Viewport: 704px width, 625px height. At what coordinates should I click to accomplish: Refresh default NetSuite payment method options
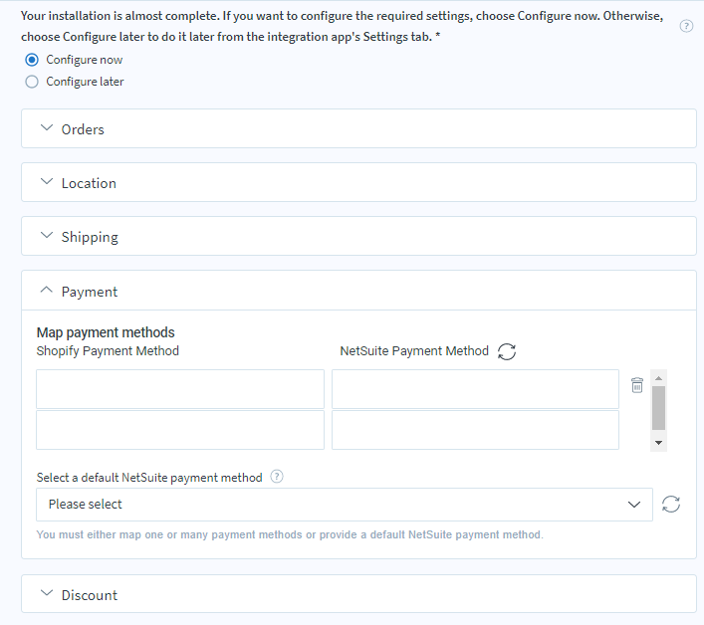[x=671, y=504]
